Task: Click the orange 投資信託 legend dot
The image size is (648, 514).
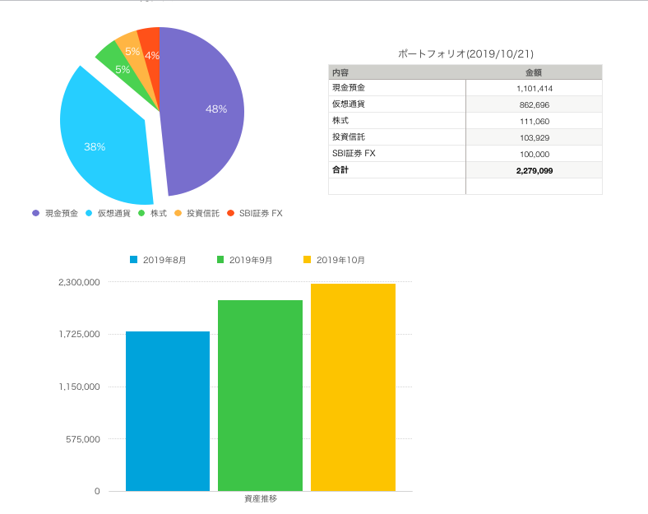Action: (x=178, y=213)
